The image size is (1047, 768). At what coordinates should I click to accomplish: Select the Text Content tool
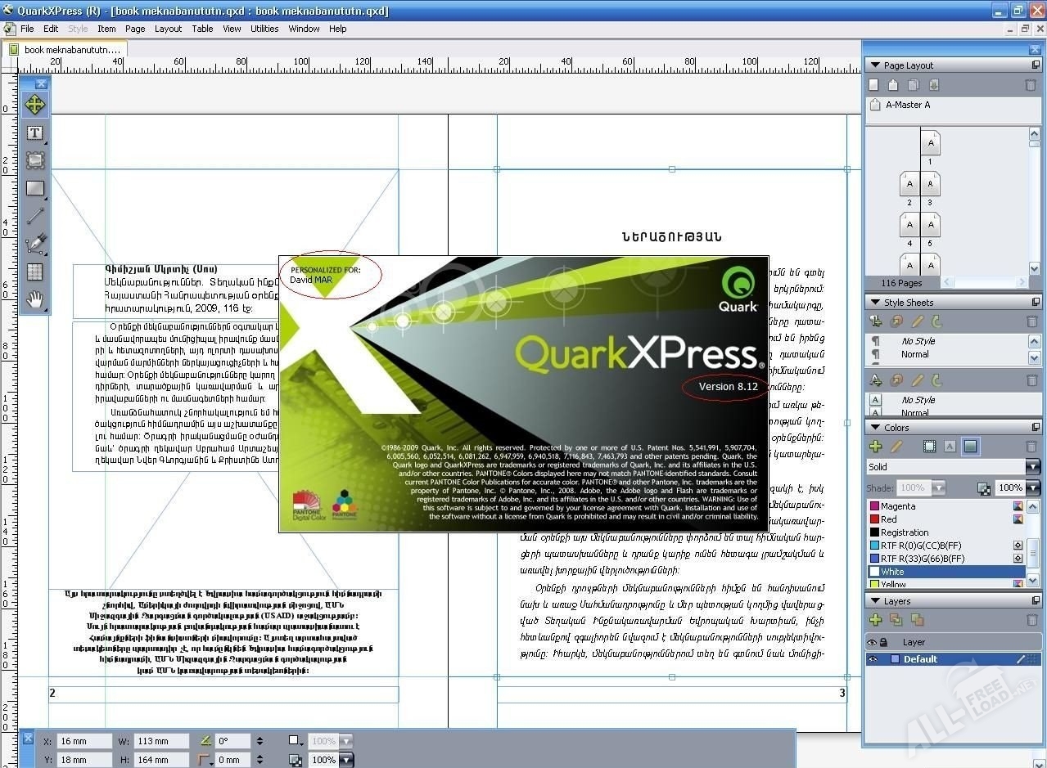pyautogui.click(x=34, y=133)
